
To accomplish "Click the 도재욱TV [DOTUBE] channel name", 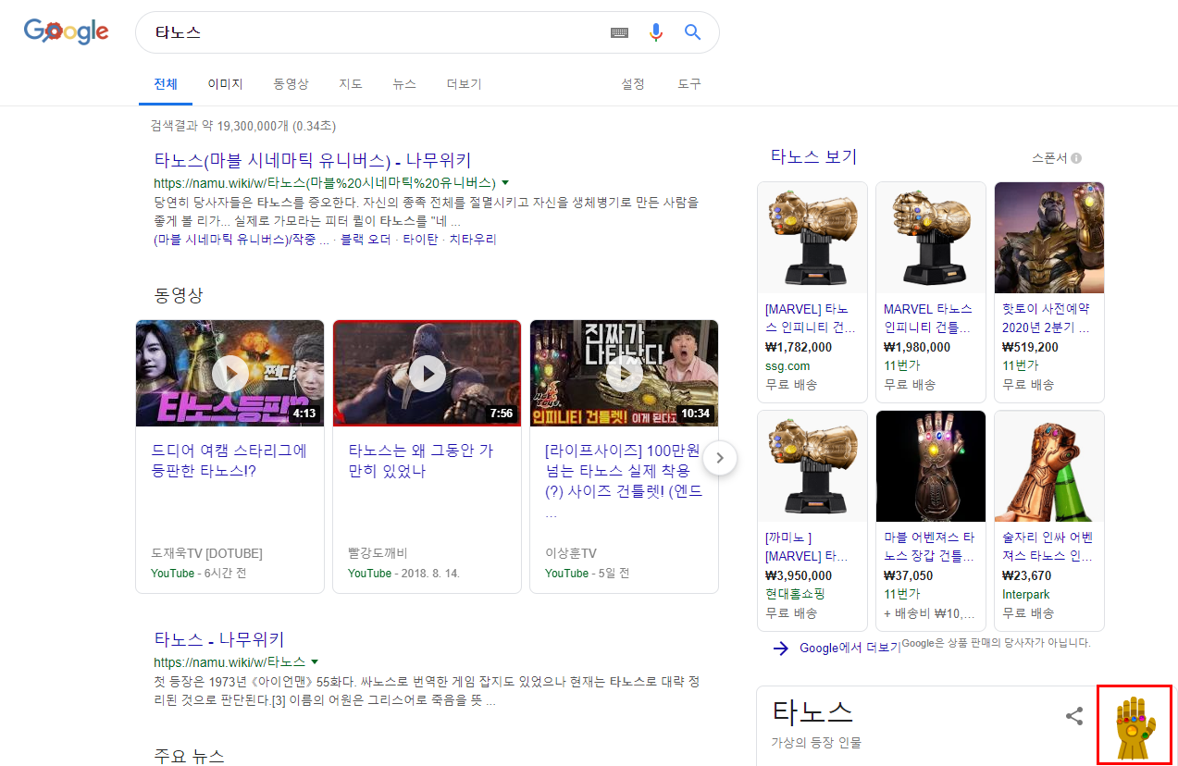I will (206, 553).
